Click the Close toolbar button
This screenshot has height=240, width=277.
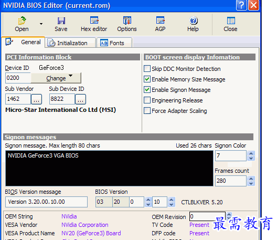230,24
